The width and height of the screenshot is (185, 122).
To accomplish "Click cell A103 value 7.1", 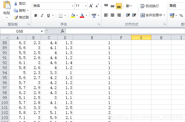I will [x=18, y=118].
